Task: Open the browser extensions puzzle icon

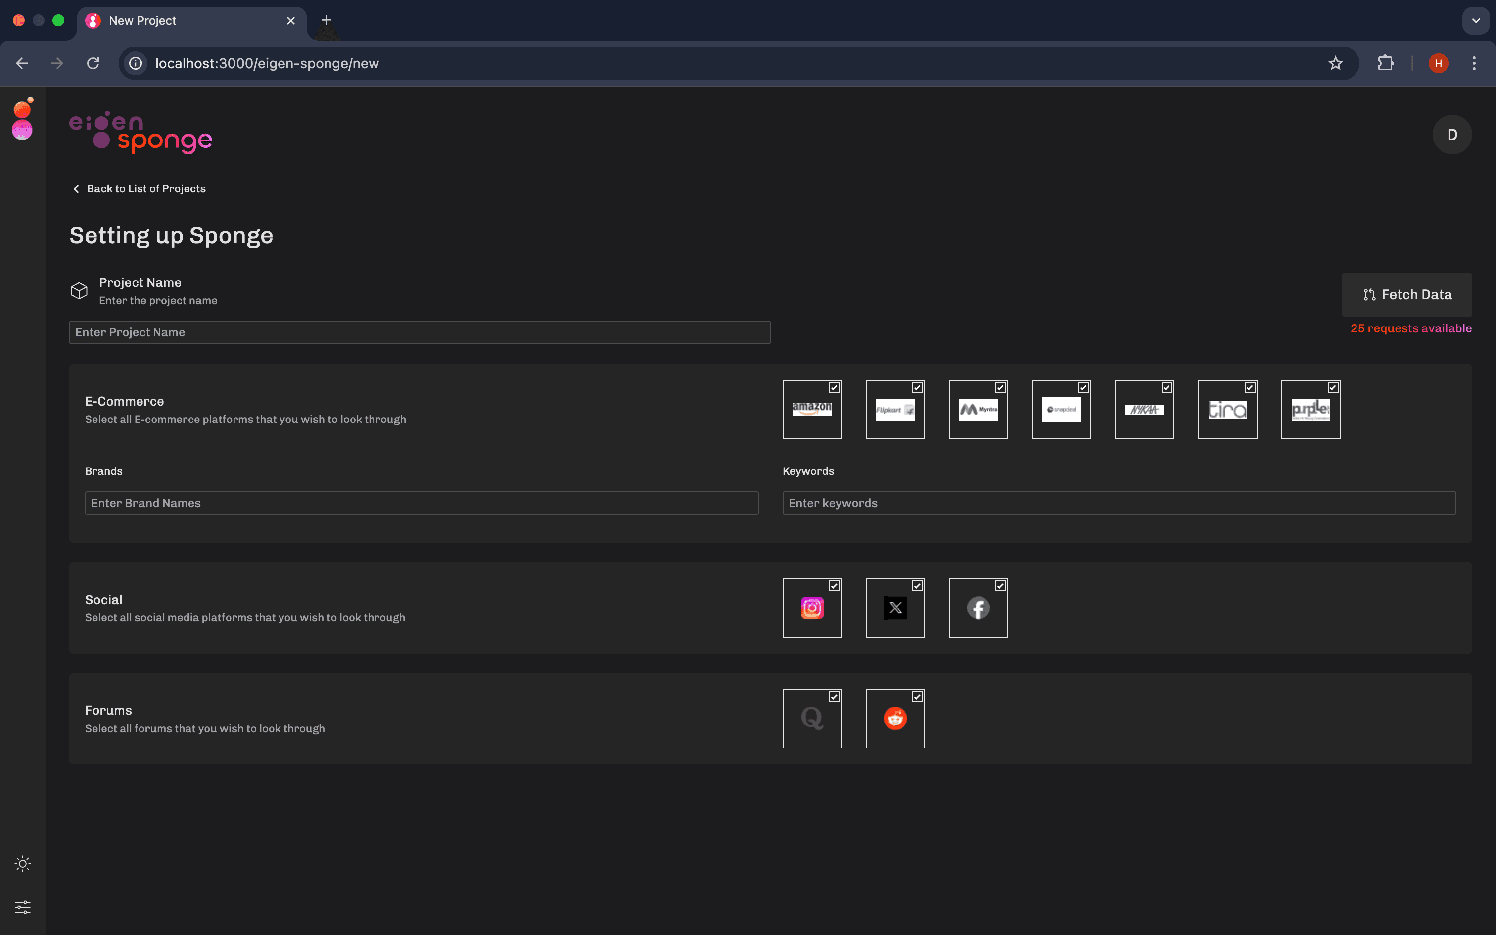Action: 1385,63
